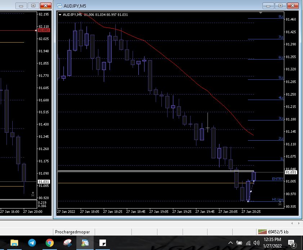Open Telegram from the taskbar
The height and width of the screenshot is (250, 303).
(32, 243)
